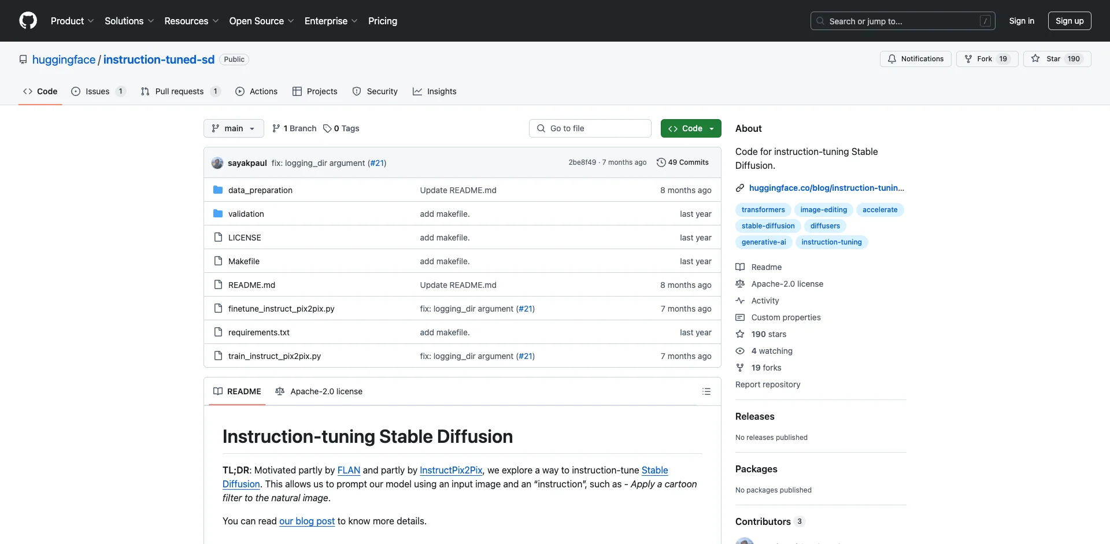Switch to the Insights tab
1110x544 pixels.
435,91
